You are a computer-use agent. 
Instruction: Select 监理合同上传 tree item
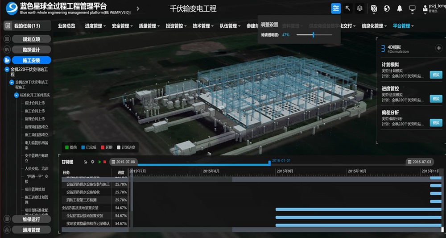(35, 119)
